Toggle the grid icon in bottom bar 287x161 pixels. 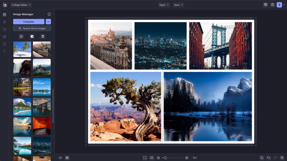pos(67,158)
